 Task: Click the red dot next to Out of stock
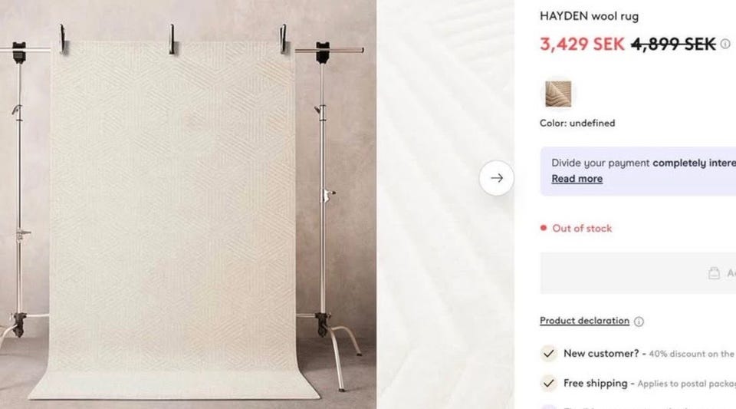tap(544, 228)
